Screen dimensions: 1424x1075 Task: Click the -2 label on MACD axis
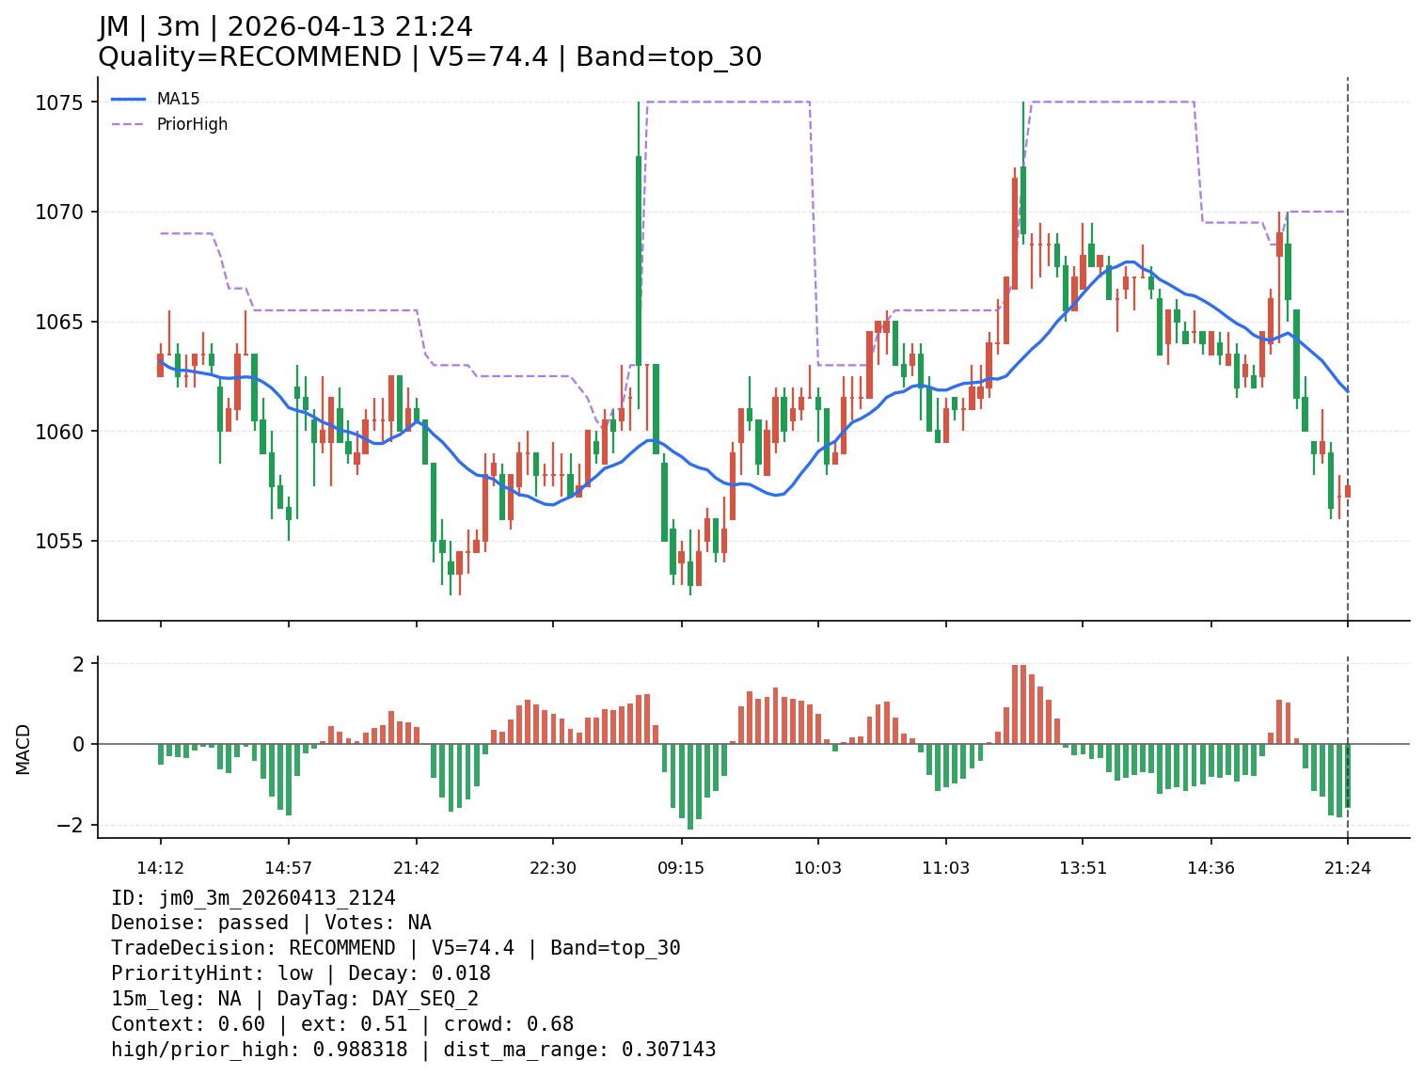[72, 826]
